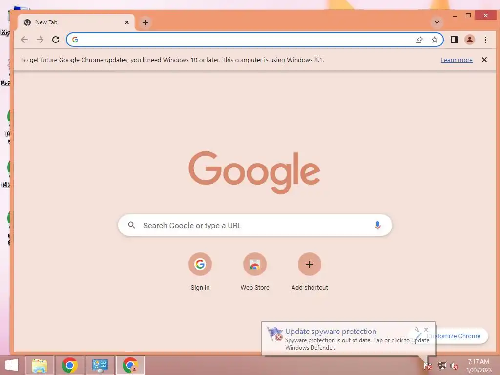
Task: Open a new tab with plus button
Action: coord(146,22)
